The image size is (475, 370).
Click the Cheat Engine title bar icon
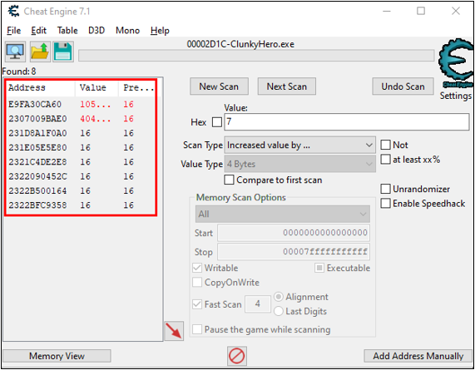point(13,12)
